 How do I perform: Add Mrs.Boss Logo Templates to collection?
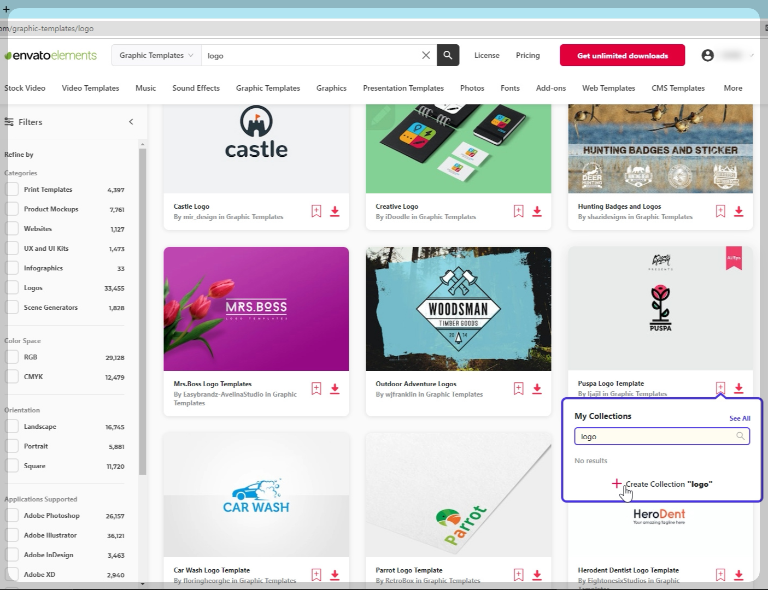pyautogui.click(x=316, y=388)
